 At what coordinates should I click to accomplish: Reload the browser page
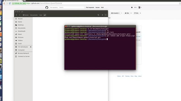click(10, 3)
